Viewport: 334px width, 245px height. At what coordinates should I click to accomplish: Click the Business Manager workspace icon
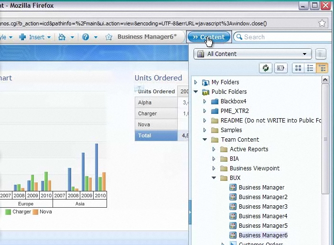coord(233,188)
